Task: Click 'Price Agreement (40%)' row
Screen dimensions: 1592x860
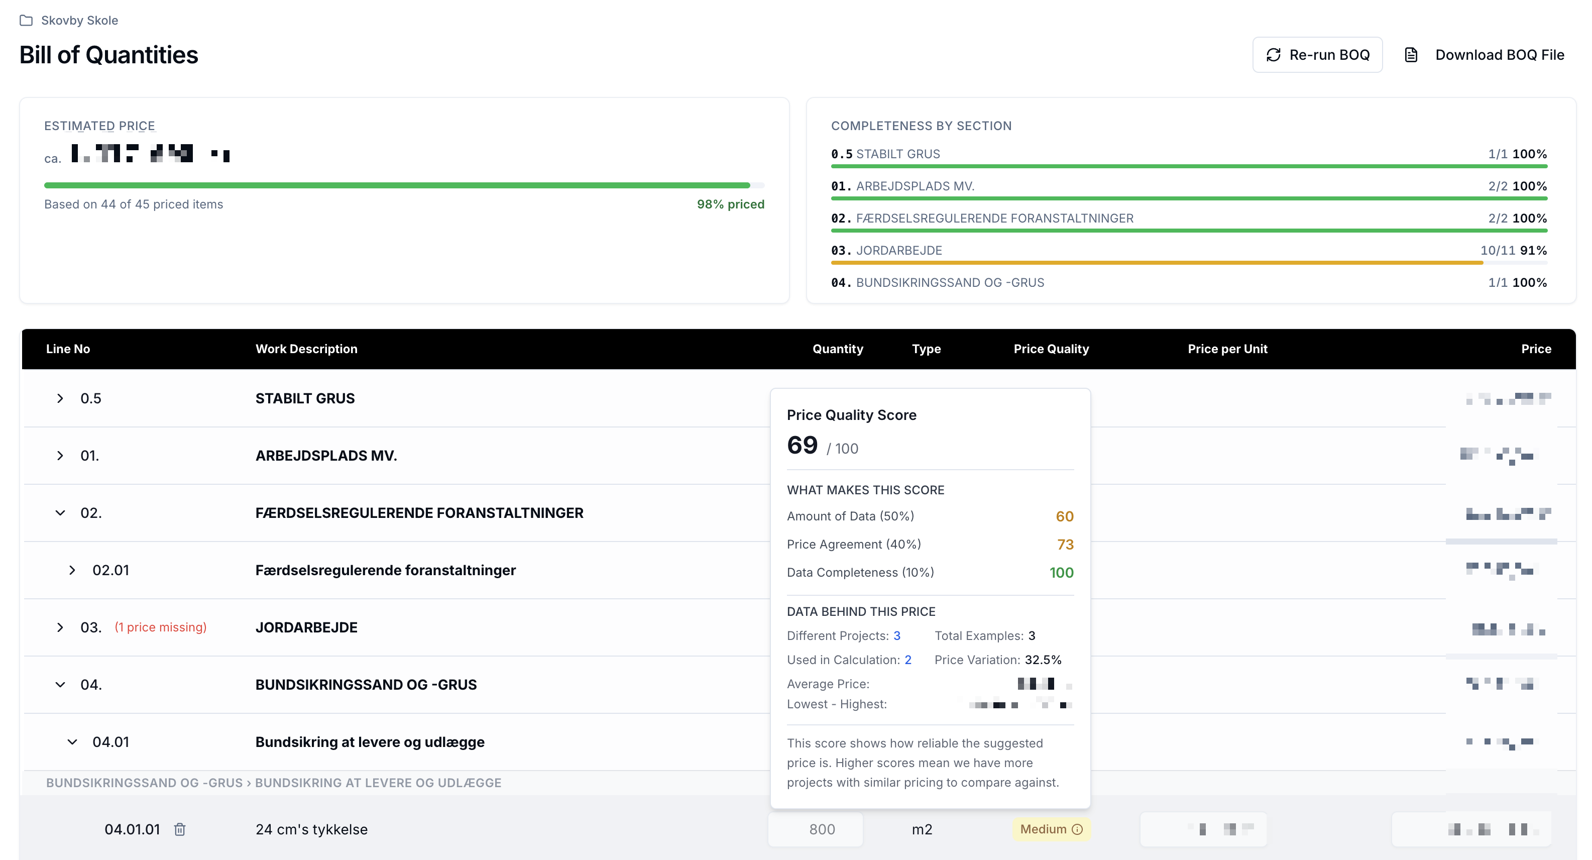Action: click(x=930, y=544)
